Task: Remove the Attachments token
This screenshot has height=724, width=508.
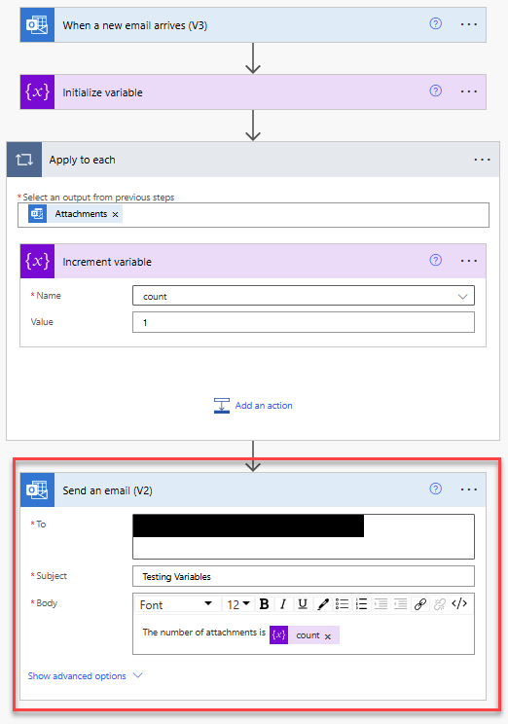Action: tap(116, 215)
